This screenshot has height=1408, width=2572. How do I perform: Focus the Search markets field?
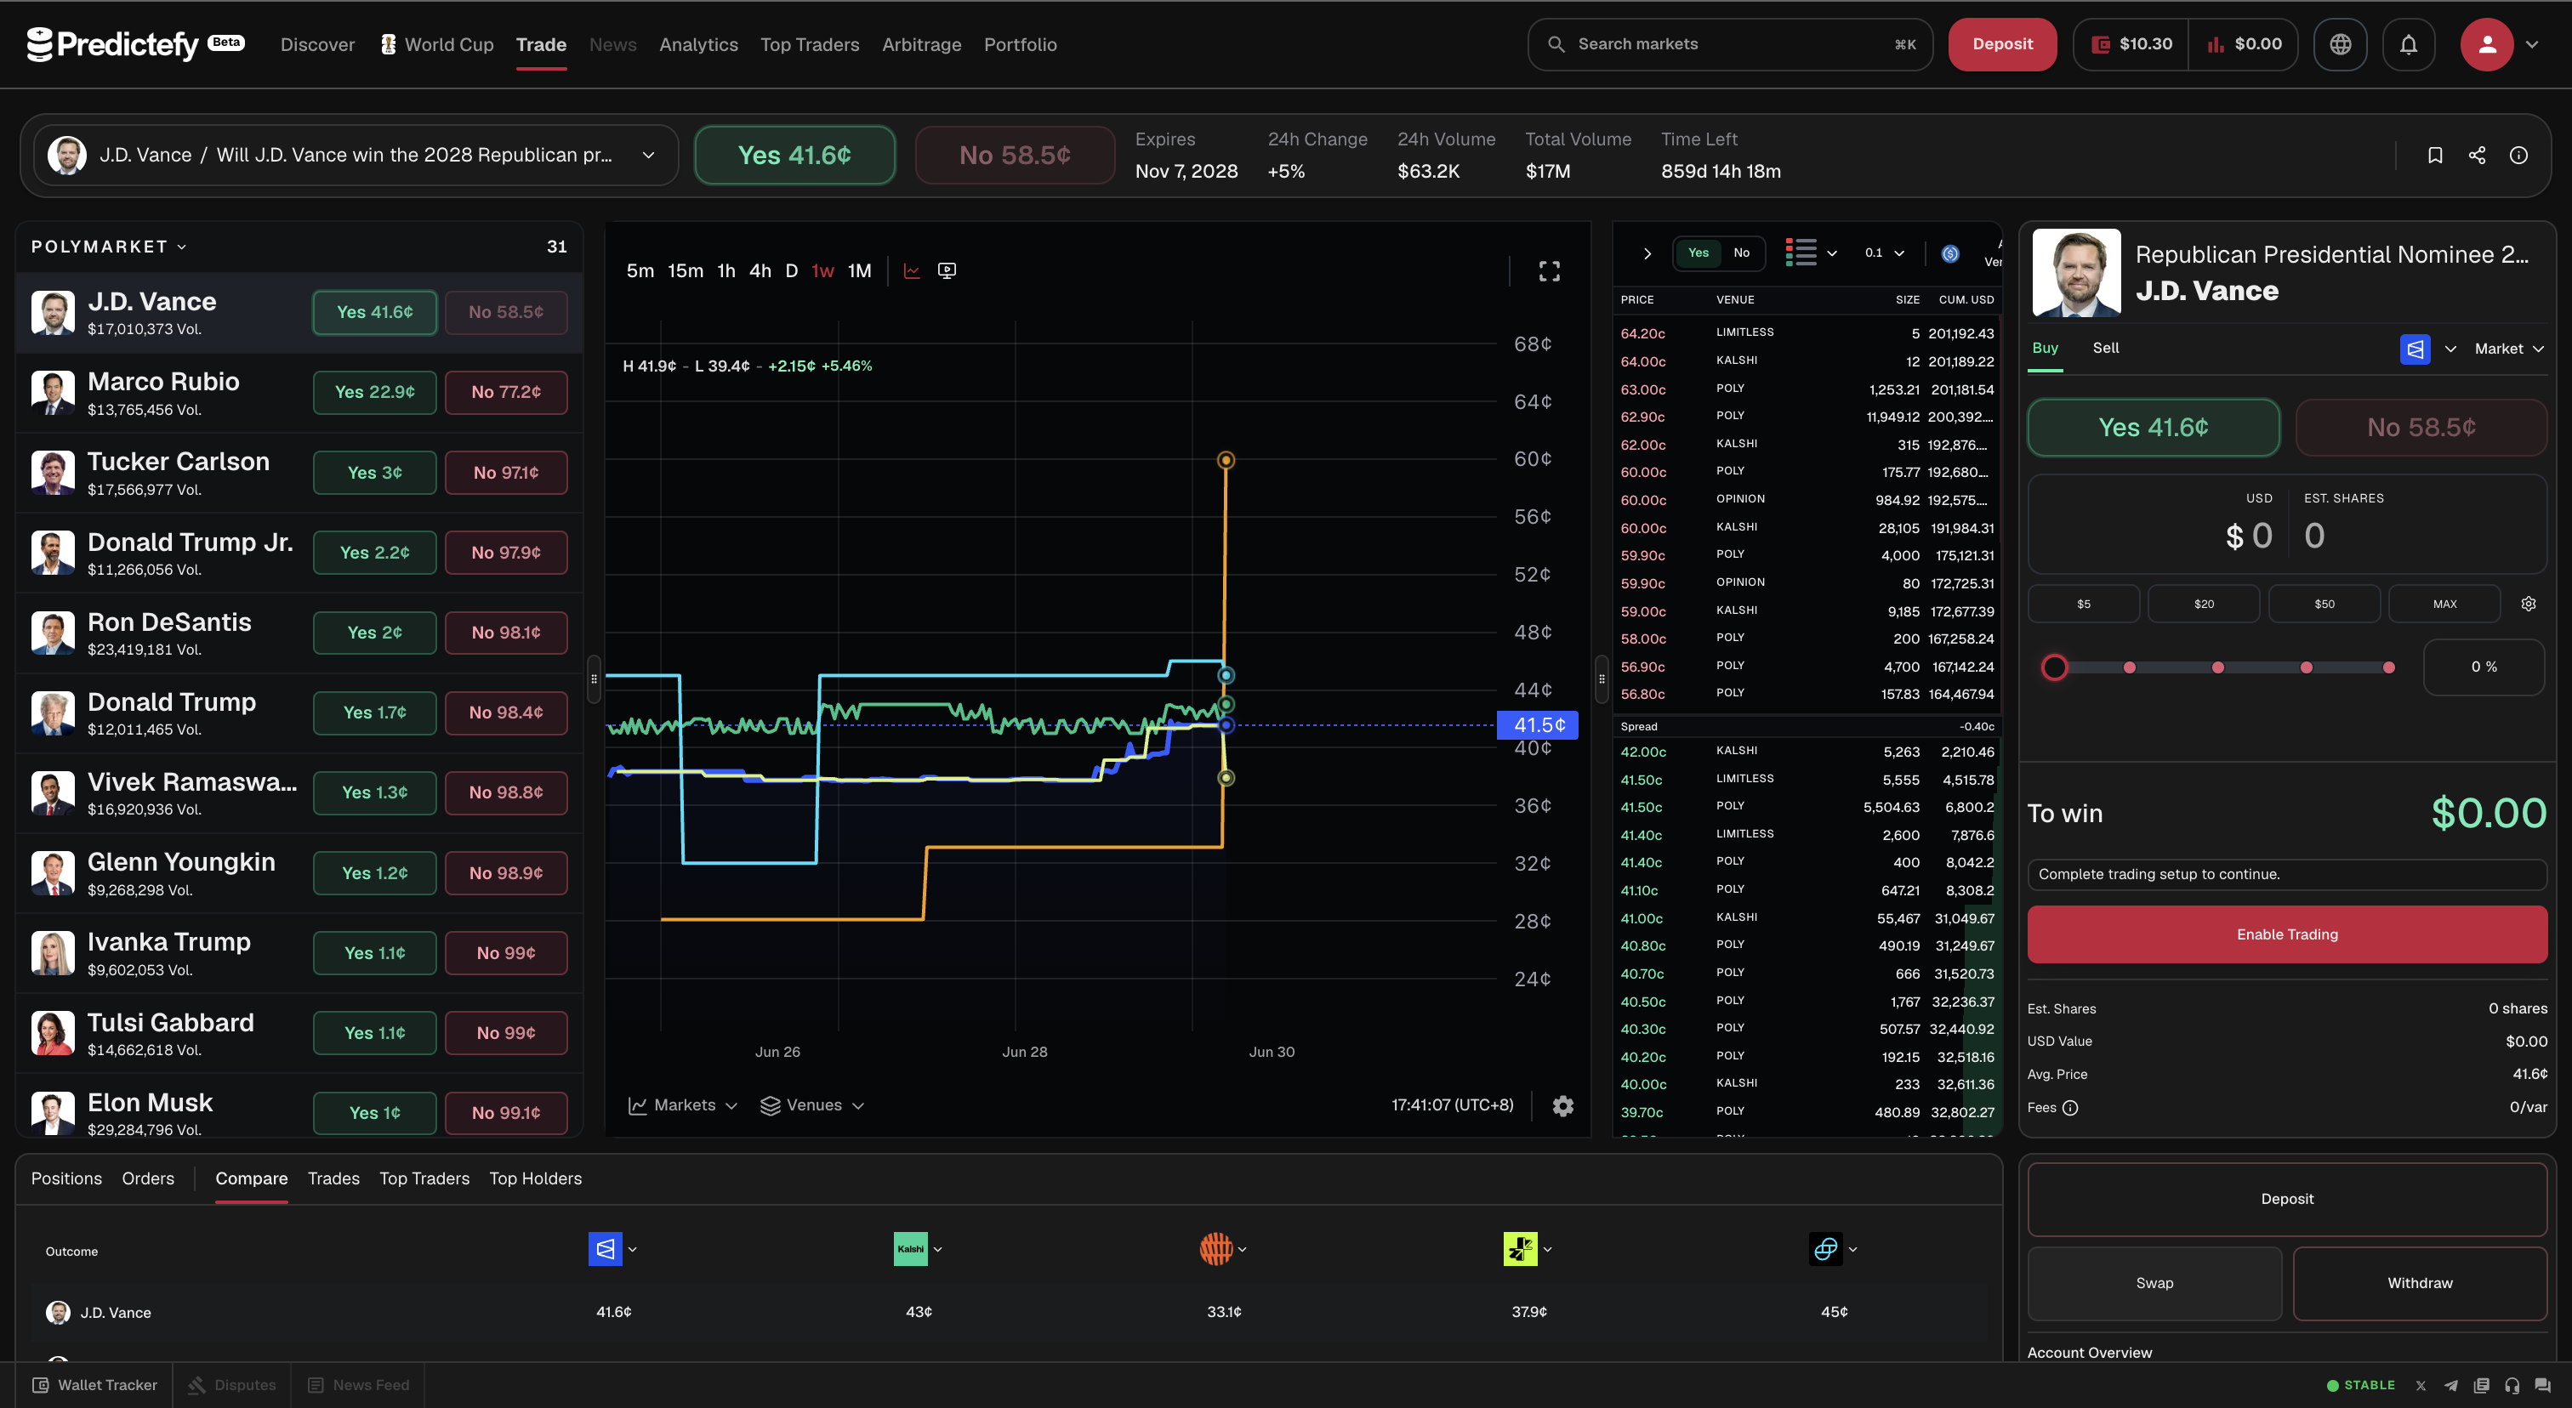(x=1730, y=44)
